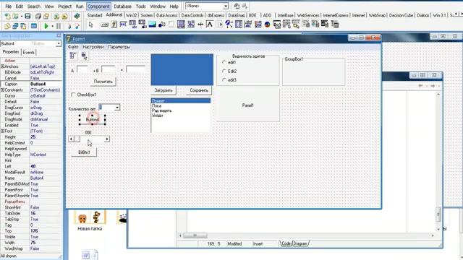This screenshot has width=463, height=260.
Task: Expand the Anchors property
Action: 2,66
